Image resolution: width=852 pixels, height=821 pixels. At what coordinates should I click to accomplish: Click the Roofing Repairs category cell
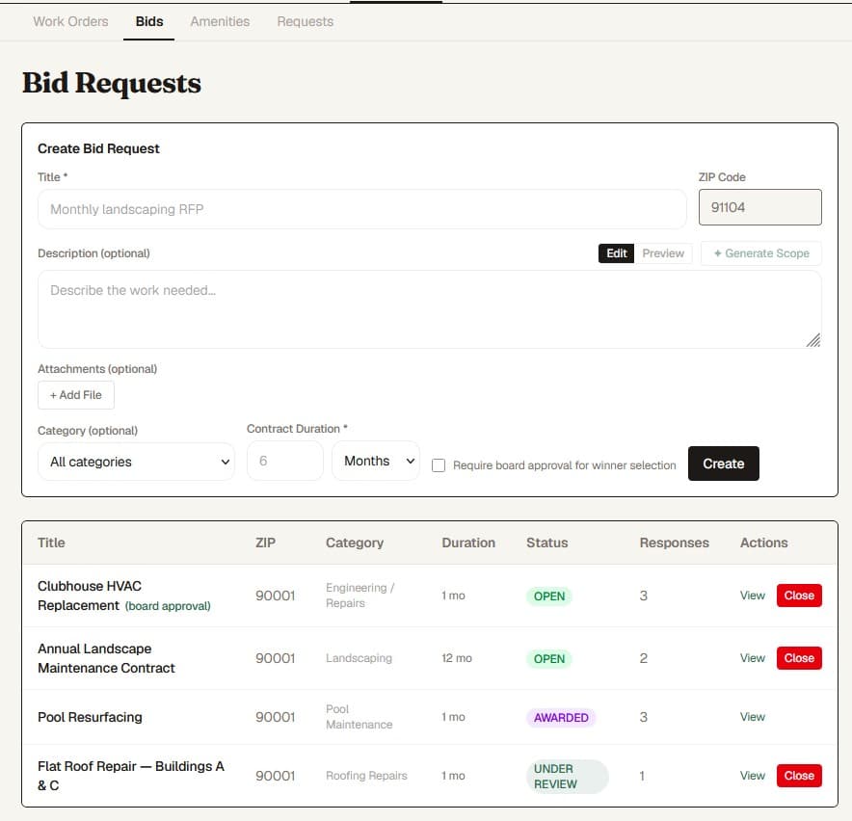pyautogui.click(x=366, y=776)
